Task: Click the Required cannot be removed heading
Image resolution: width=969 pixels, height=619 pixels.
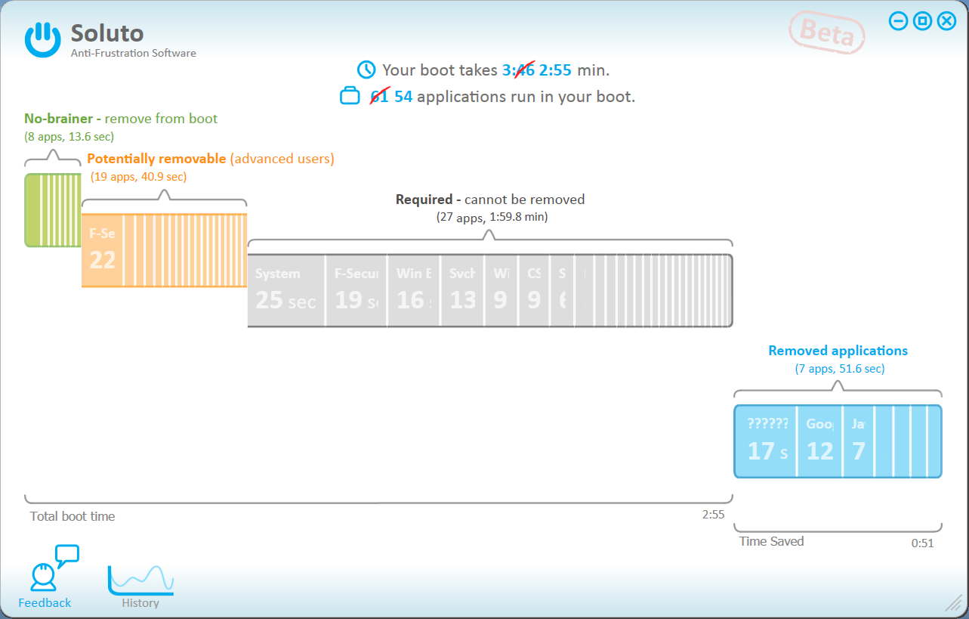Action: click(x=490, y=200)
